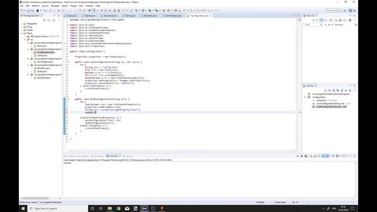
Task: Open the Run menu
Action: [81, 6]
